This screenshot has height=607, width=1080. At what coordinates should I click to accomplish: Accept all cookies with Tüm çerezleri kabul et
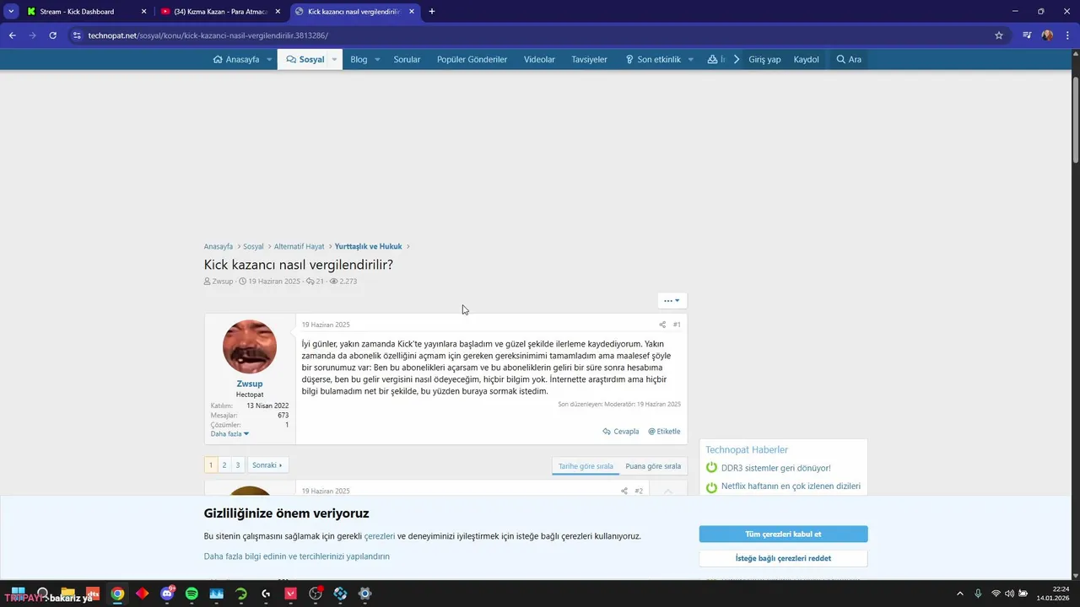pos(783,534)
